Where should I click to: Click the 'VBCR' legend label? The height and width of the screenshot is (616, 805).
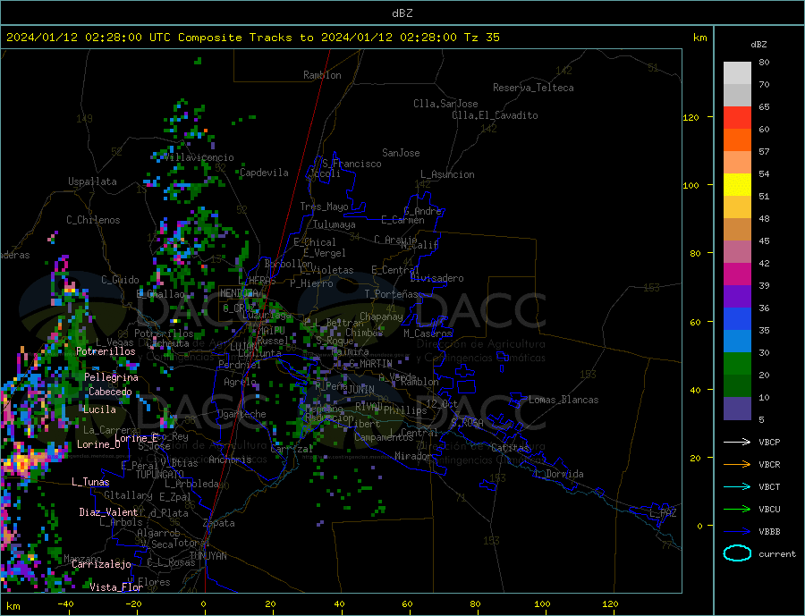click(x=769, y=465)
